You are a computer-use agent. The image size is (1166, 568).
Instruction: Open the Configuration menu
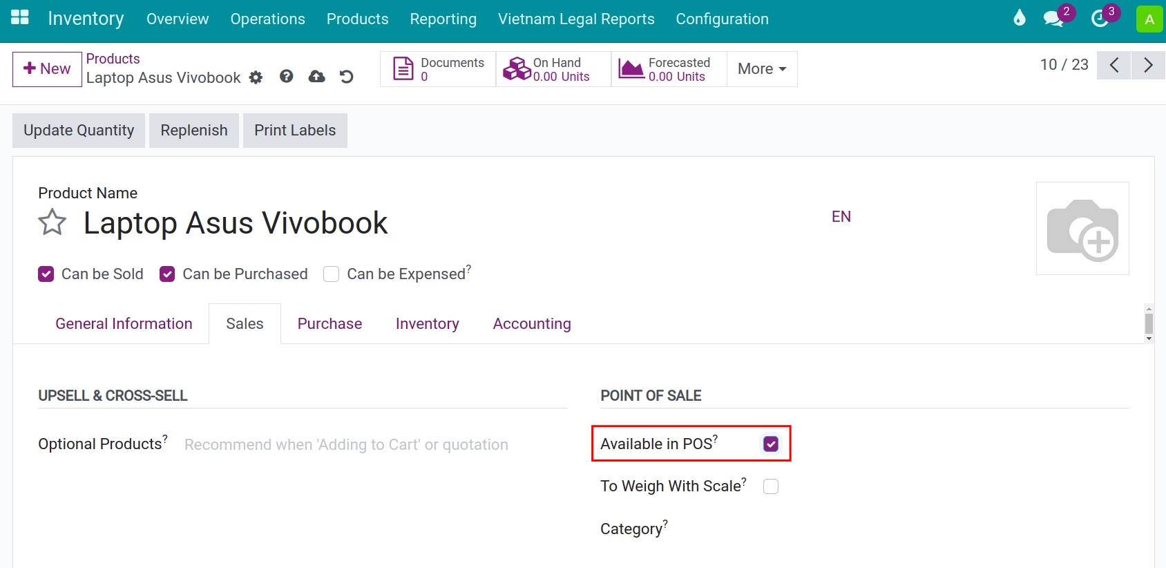pos(723,19)
